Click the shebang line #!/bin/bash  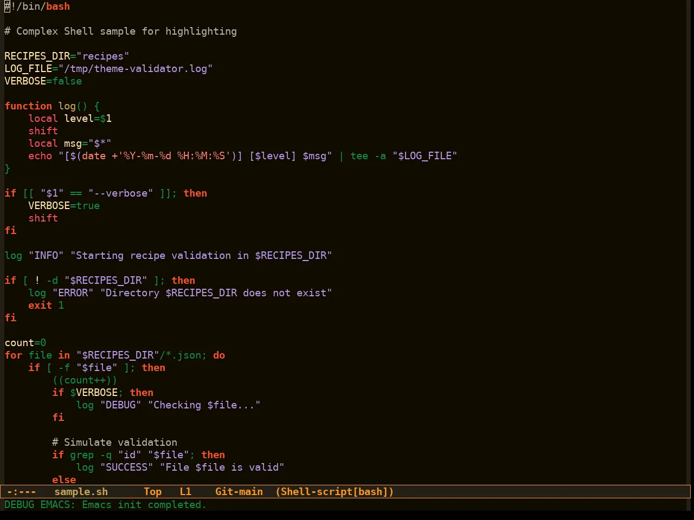(x=37, y=6)
